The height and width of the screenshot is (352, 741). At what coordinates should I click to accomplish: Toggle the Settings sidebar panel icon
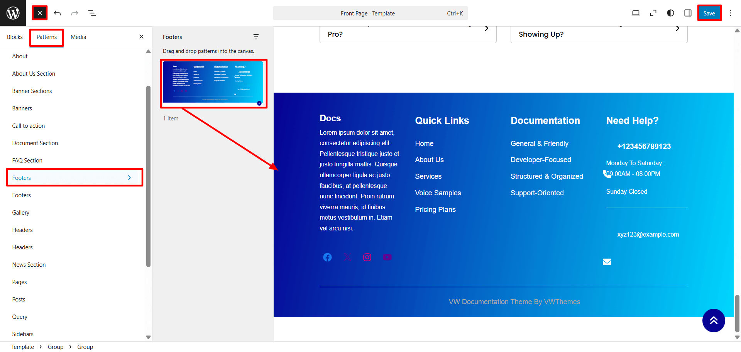688,13
